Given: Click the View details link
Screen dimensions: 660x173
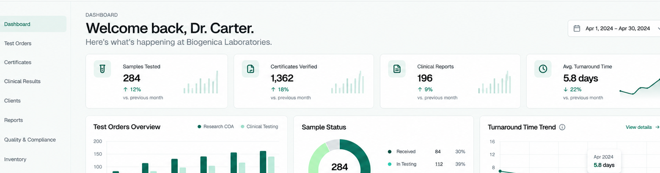Looking at the screenshot, I should tap(642, 127).
